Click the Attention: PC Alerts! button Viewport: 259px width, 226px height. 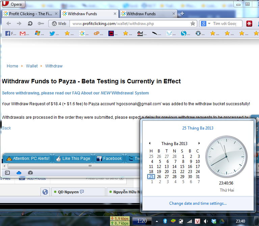click(27, 159)
